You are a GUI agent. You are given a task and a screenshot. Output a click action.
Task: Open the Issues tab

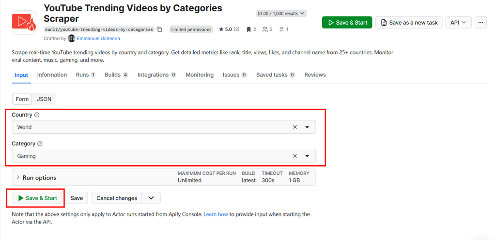point(235,75)
